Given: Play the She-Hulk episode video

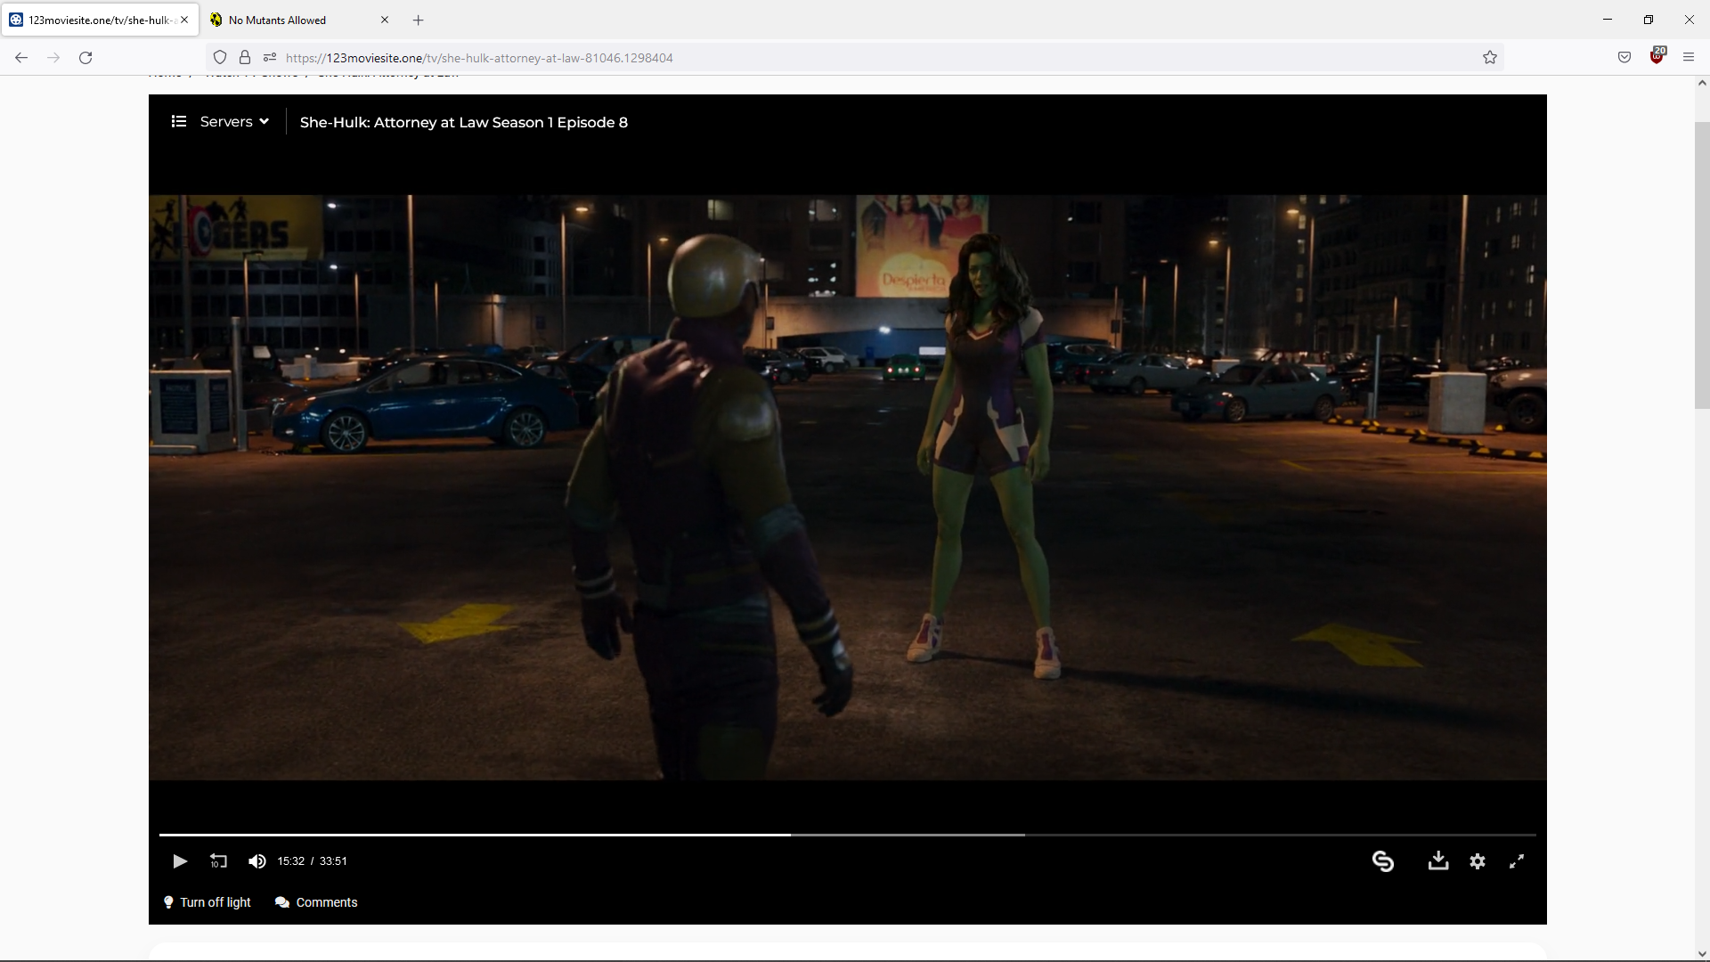Looking at the screenshot, I should (180, 861).
